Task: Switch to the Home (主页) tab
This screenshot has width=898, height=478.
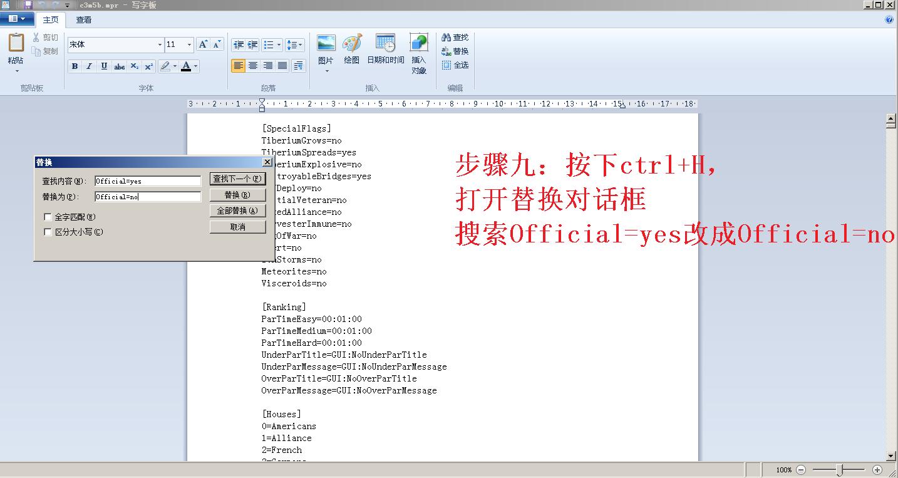Action: [x=51, y=20]
